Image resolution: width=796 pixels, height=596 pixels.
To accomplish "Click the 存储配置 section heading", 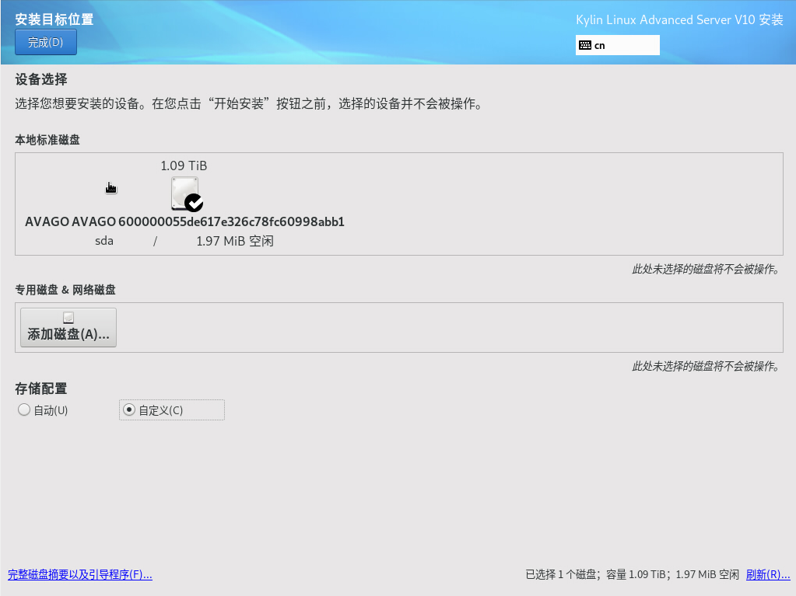I will click(x=41, y=389).
